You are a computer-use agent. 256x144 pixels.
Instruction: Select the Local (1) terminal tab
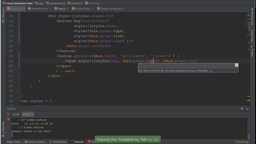coord(28,114)
